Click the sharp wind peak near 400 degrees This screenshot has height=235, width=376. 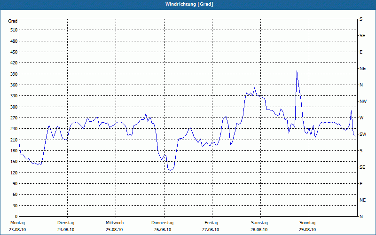297,71
